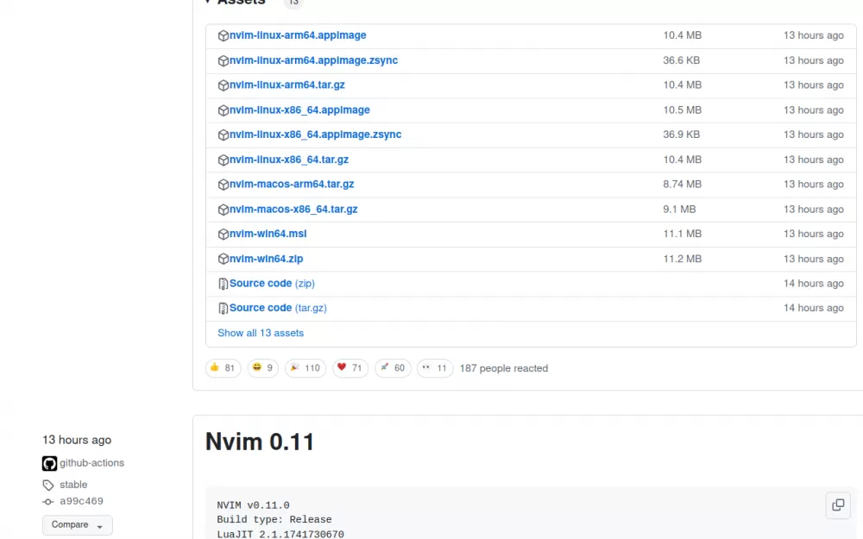The image size is (863, 539).
Task: Click package icon beside nvim-linux-x86_64.tar.gz
Action: pos(223,160)
